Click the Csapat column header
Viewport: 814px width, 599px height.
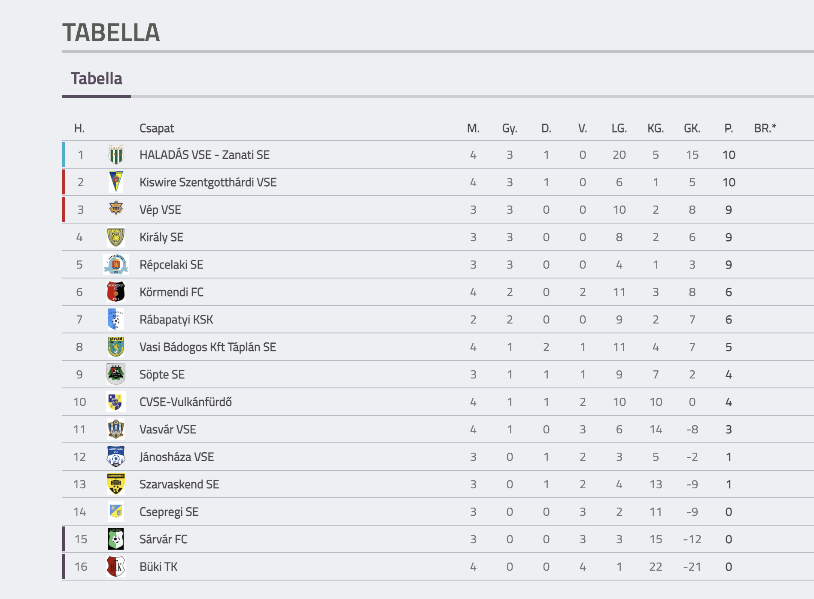(157, 128)
